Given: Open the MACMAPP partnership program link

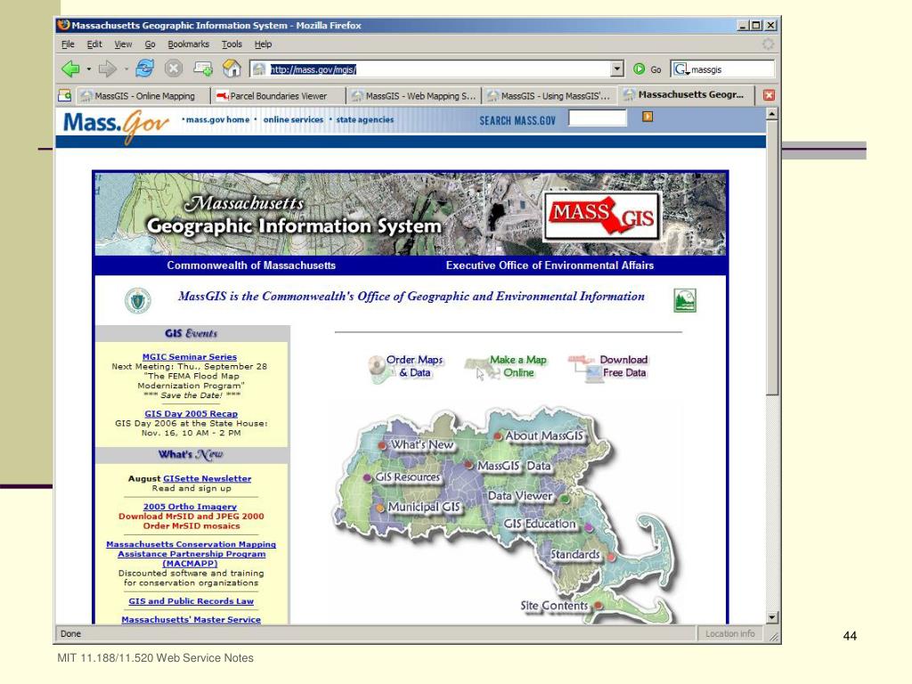Looking at the screenshot, I should click(191, 554).
